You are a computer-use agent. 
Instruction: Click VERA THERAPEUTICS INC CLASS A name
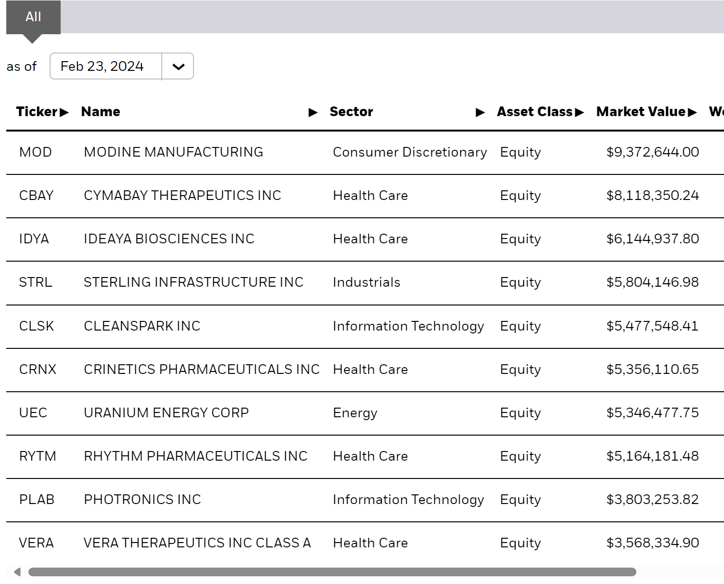pos(197,543)
